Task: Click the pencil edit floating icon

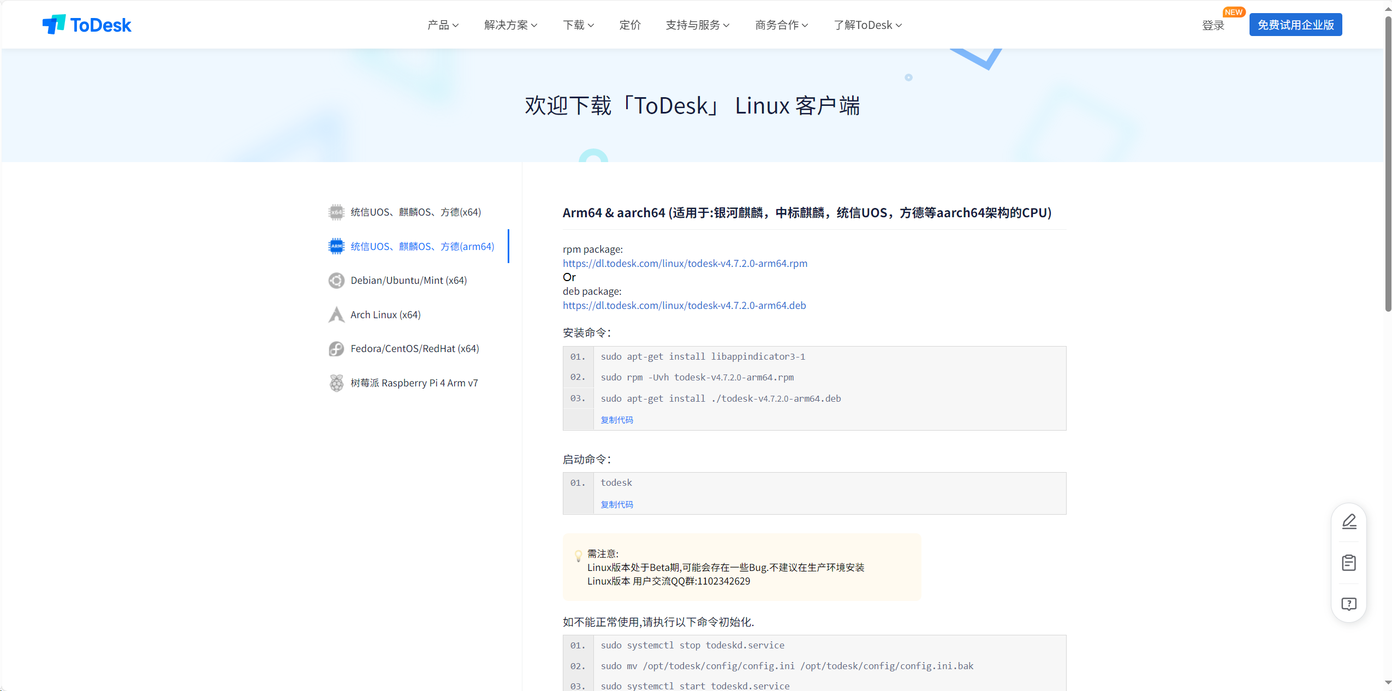Action: 1349,522
